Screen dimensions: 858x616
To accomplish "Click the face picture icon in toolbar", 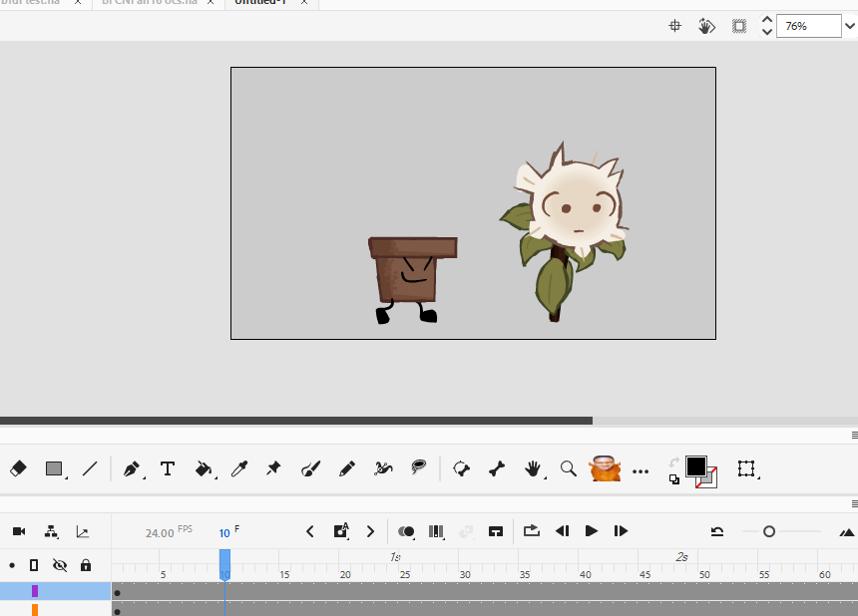I will (x=605, y=468).
